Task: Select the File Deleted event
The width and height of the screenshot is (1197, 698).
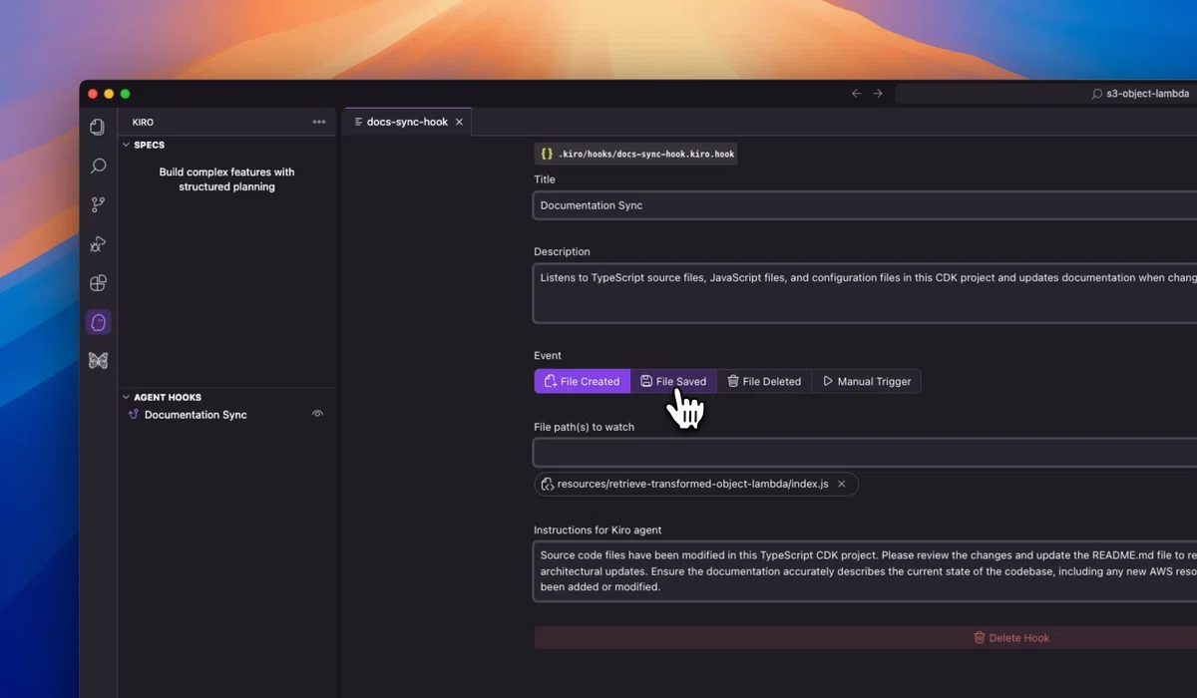Action: [764, 381]
